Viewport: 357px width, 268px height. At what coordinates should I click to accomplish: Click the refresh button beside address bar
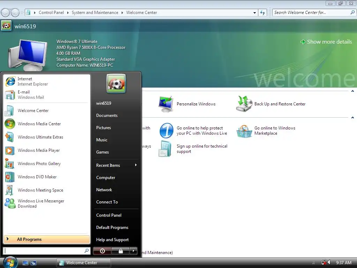coord(263,13)
